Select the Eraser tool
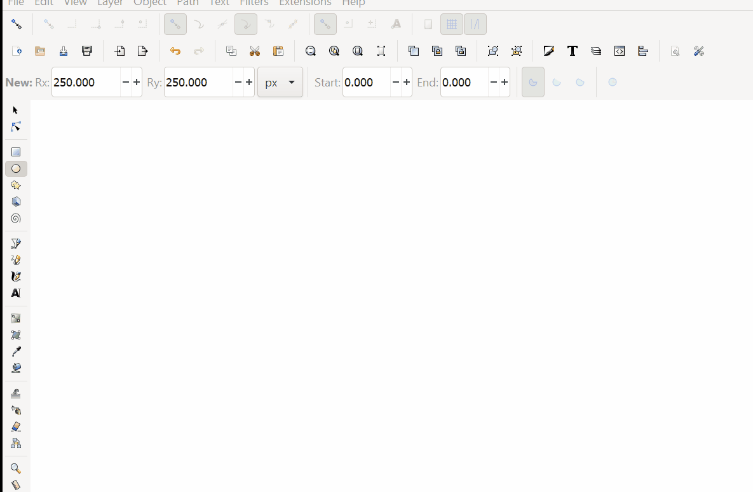This screenshot has height=492, width=753. [16, 427]
